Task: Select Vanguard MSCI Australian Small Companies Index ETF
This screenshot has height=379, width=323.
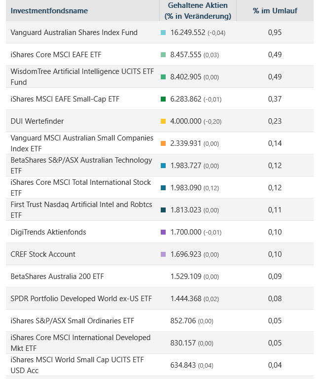Action: tap(82, 143)
